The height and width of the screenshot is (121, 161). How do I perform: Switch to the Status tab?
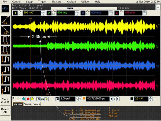[x=28, y=104]
